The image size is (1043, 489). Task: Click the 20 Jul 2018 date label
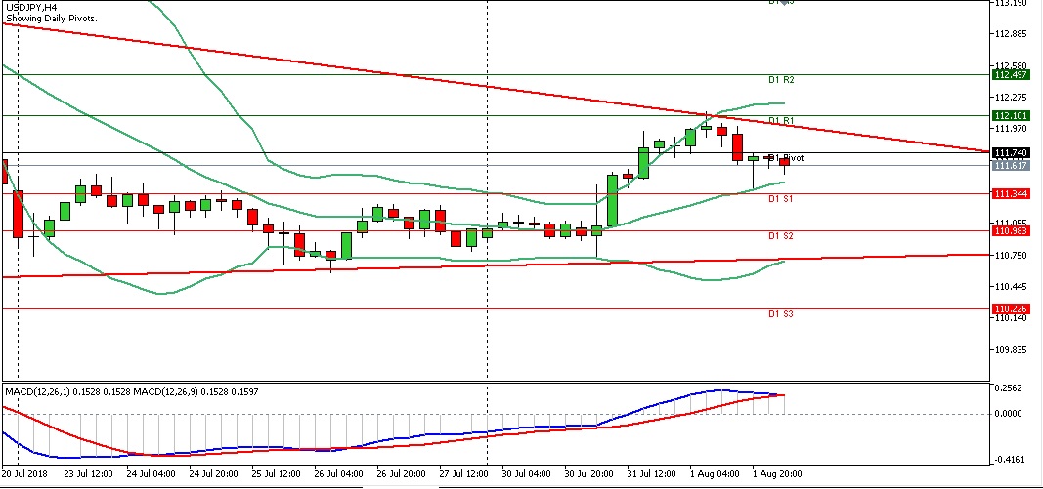point(23,474)
